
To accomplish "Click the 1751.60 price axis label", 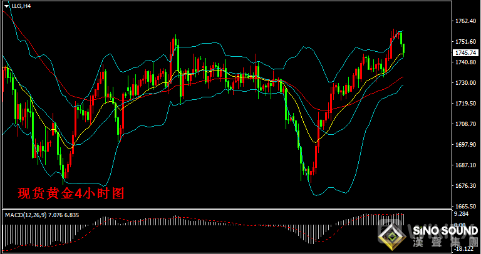I will pyautogui.click(x=464, y=42).
